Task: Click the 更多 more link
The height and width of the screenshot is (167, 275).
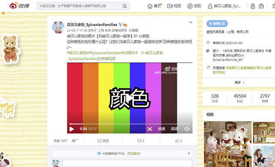Action: coord(240,82)
